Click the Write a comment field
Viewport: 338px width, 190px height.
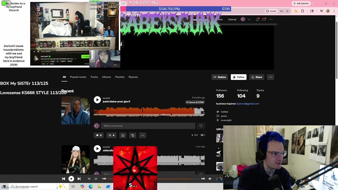click(x=148, y=126)
